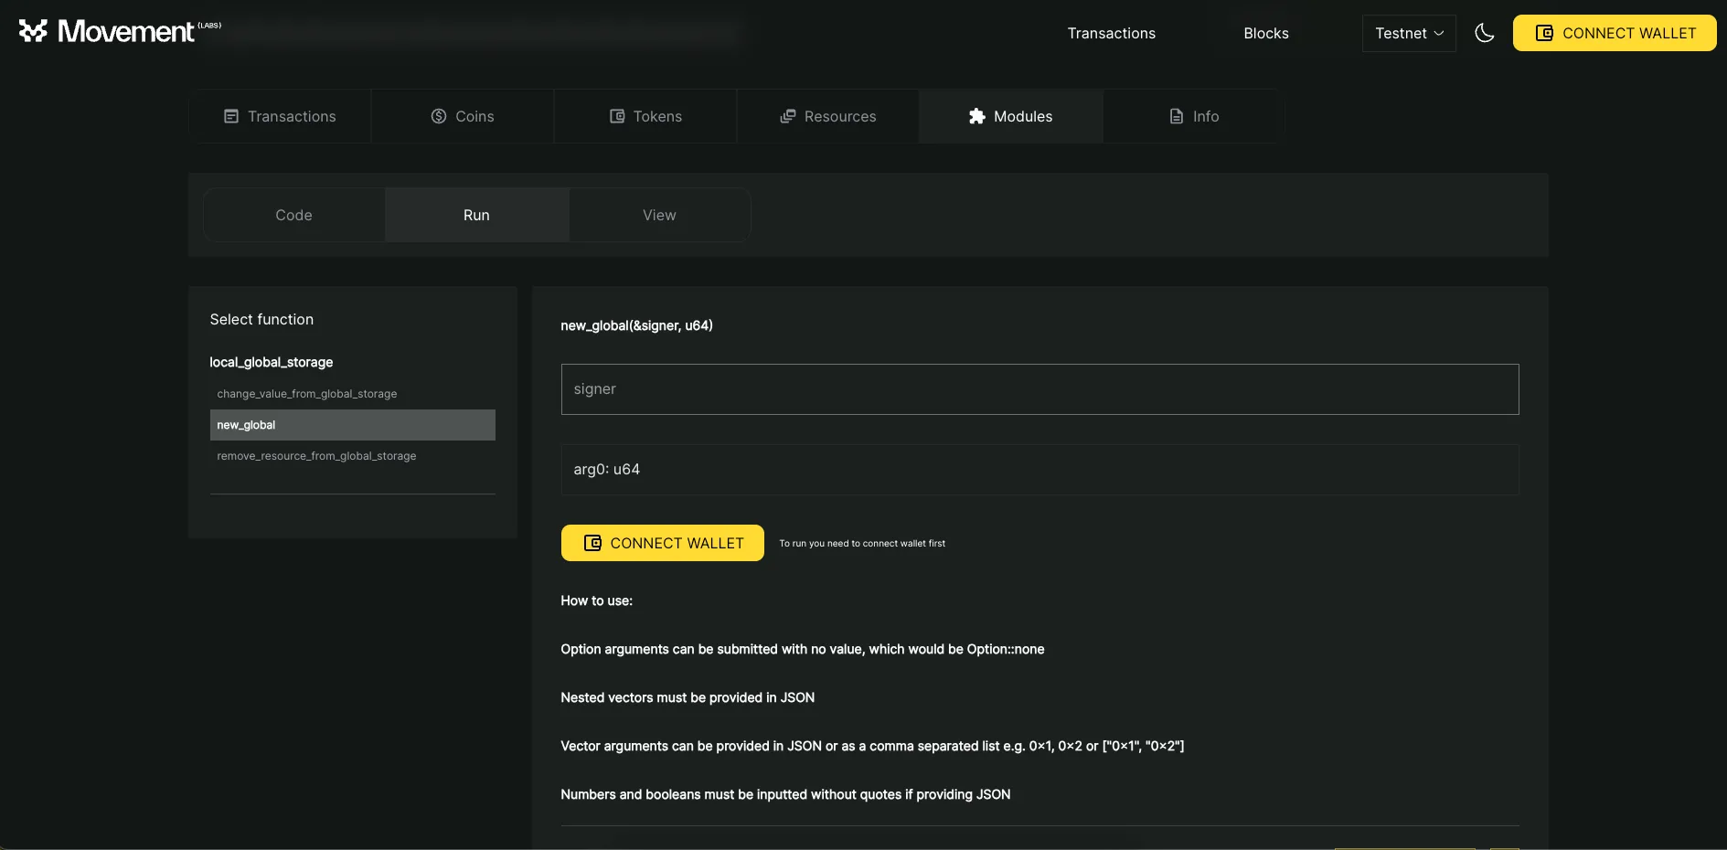
Task: Switch to the Resources tab
Action: point(828,116)
